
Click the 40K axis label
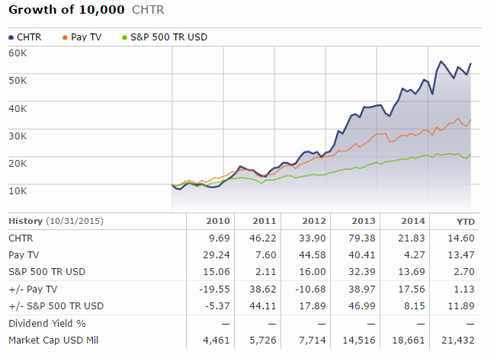click(18, 109)
